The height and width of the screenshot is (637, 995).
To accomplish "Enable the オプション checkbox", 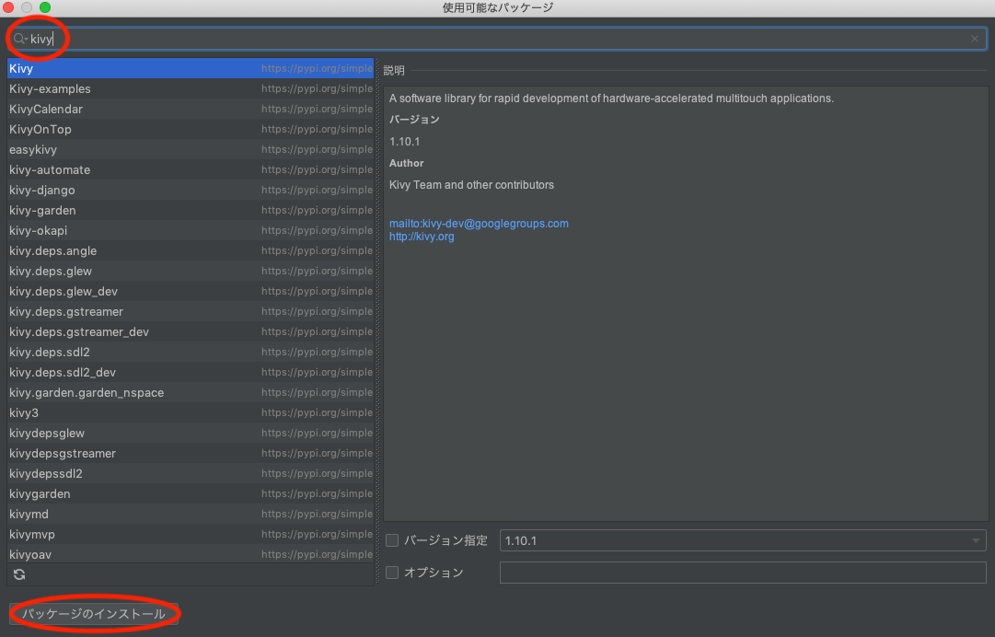I will (x=392, y=573).
